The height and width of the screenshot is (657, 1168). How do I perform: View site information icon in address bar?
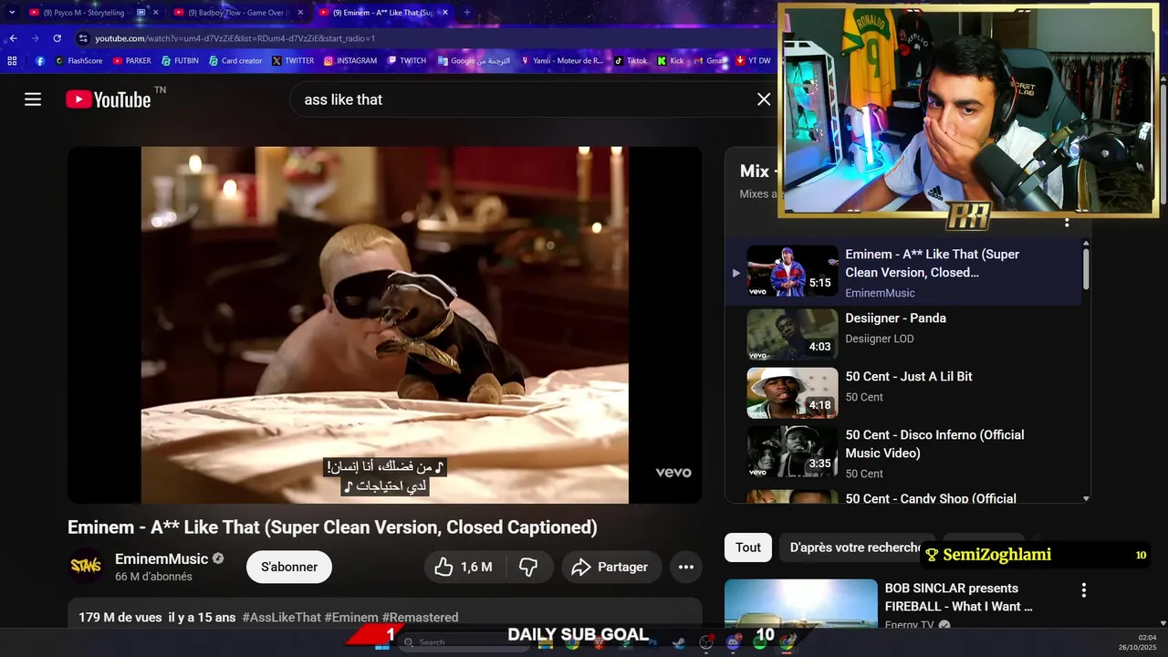[x=83, y=38]
